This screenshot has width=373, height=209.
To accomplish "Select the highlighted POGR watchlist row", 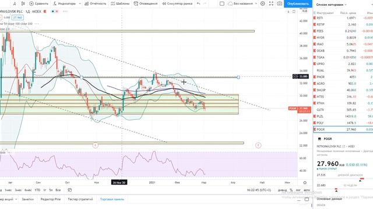I will tap(343, 129).
